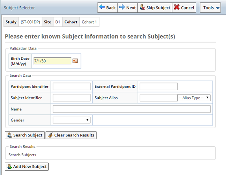Select the Cohort tab label
This screenshot has width=226, height=175.
[71, 22]
